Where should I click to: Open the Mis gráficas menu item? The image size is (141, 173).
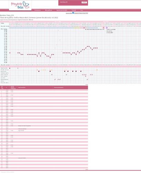48,10
